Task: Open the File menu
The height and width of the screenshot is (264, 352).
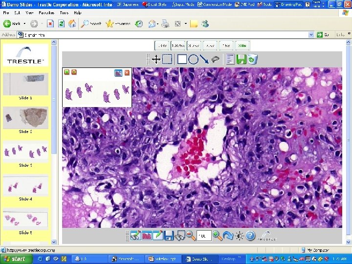Action: pos(6,13)
